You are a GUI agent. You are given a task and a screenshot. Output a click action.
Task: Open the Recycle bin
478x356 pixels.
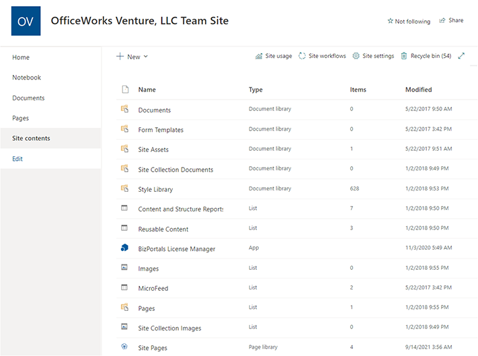tap(426, 56)
